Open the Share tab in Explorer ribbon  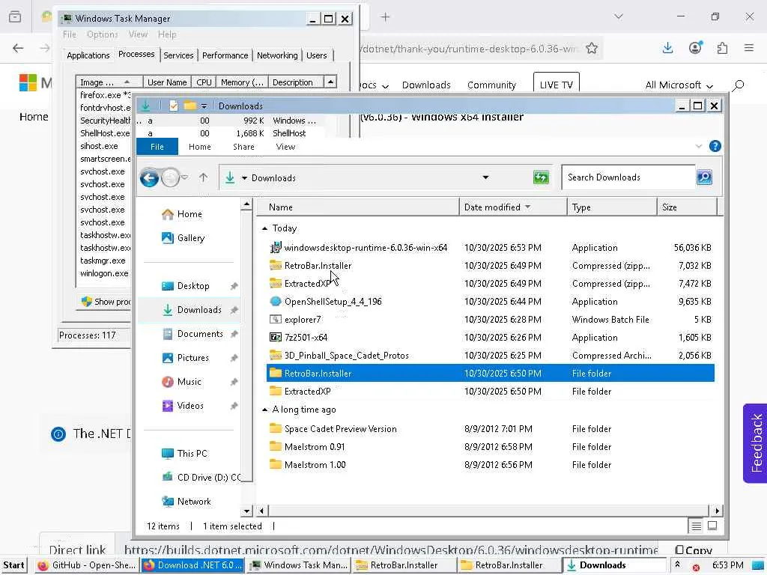point(243,147)
